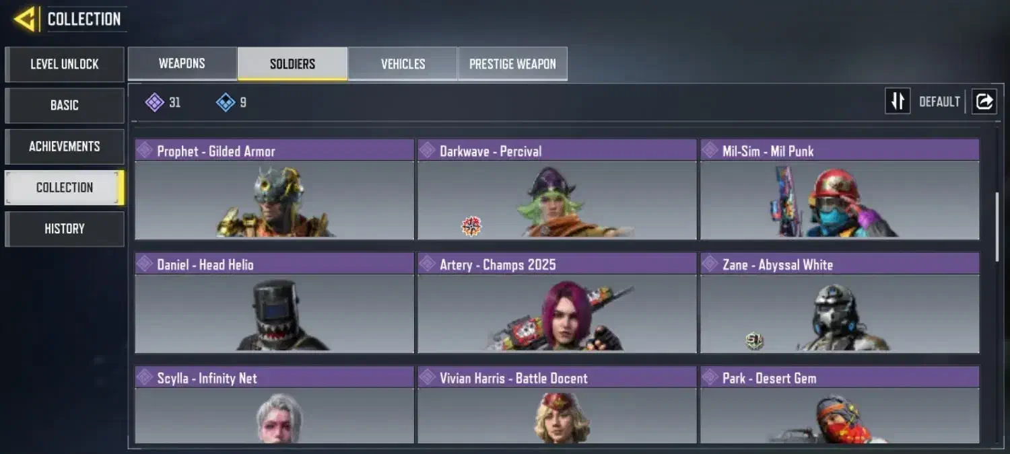Image resolution: width=1010 pixels, height=454 pixels.
Task: Open the Vehicles tab
Action: (x=403, y=64)
